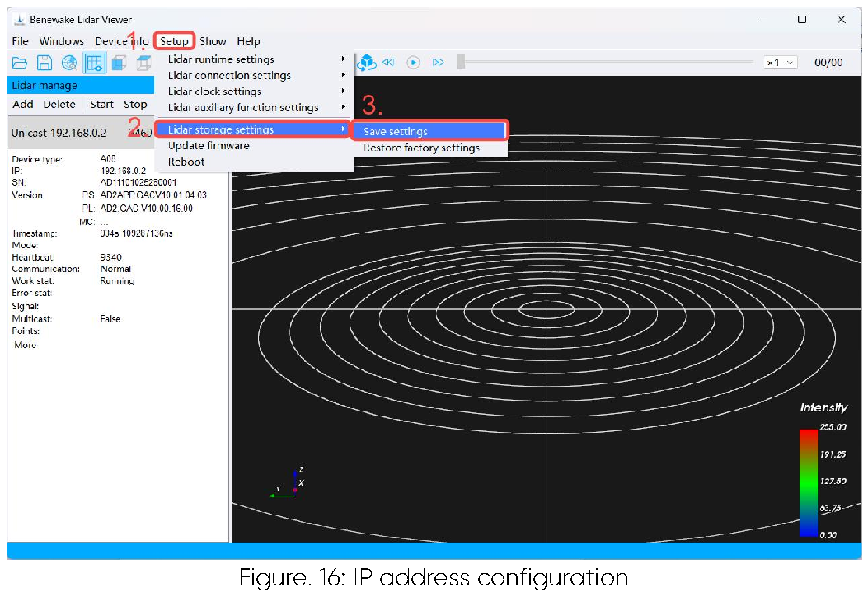Open the Windows menu

[x=62, y=41]
